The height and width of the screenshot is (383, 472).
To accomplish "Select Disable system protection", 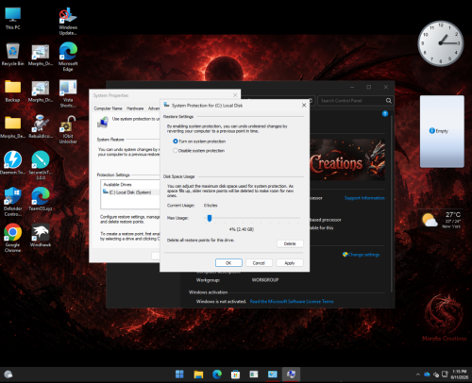I will click(x=199, y=151).
